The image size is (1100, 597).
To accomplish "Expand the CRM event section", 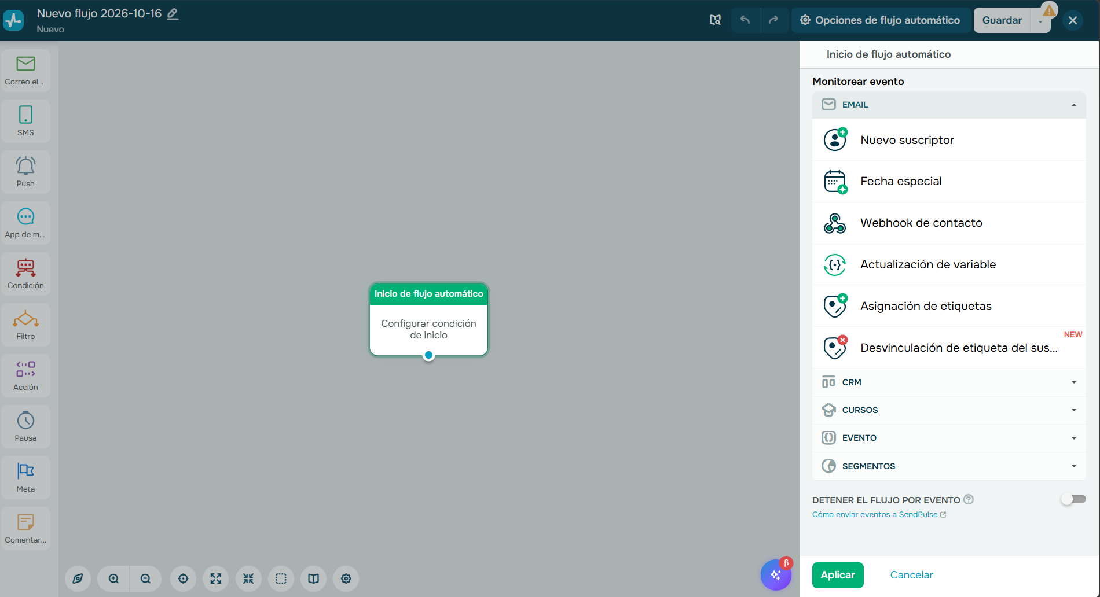I will click(x=949, y=382).
